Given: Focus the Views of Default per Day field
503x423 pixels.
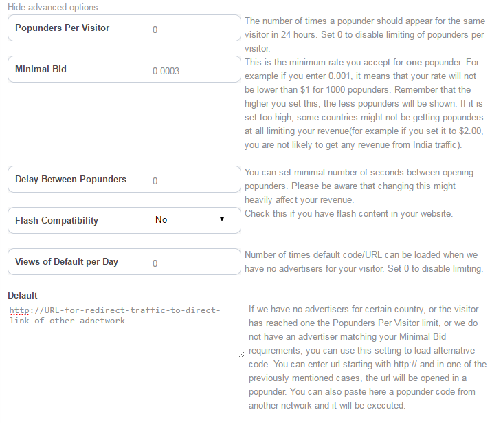Looking at the screenshot, I should [186, 263].
